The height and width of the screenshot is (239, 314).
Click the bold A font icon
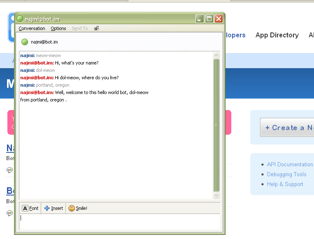25,208
